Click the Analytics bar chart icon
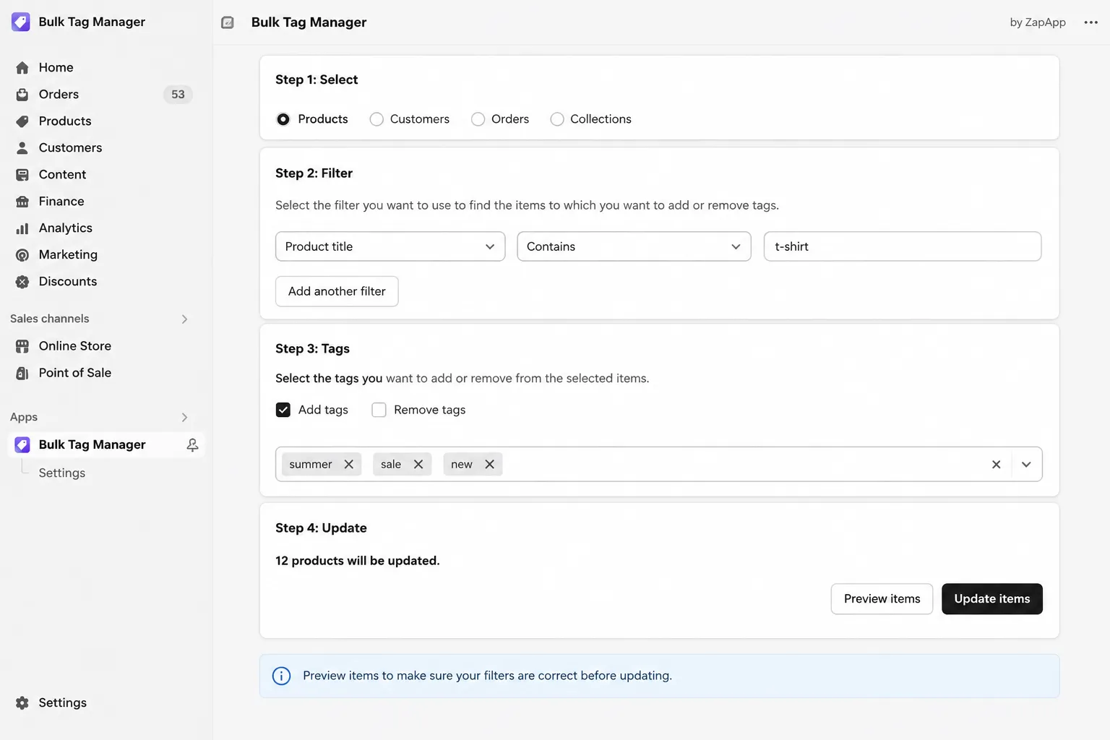 (22, 228)
